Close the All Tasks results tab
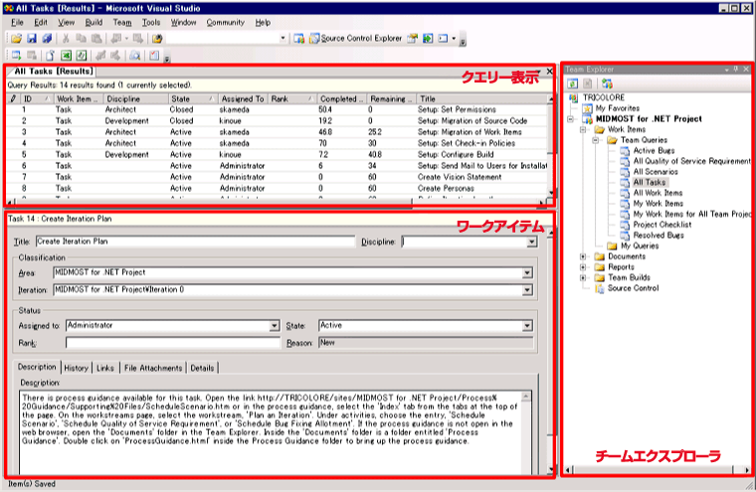 (x=549, y=72)
